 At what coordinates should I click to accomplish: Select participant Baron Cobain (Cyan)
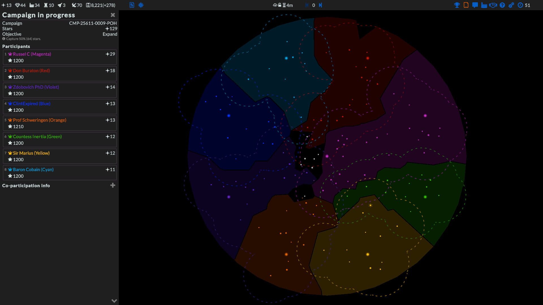tap(33, 169)
